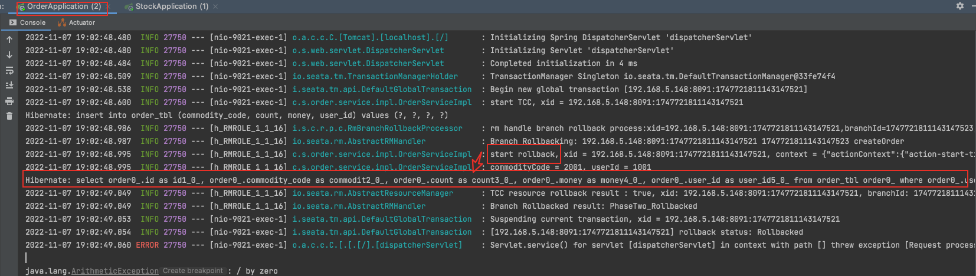Click 'TransactionManager Singleton' log message
Screen dimensions: 976x276
click(663, 76)
